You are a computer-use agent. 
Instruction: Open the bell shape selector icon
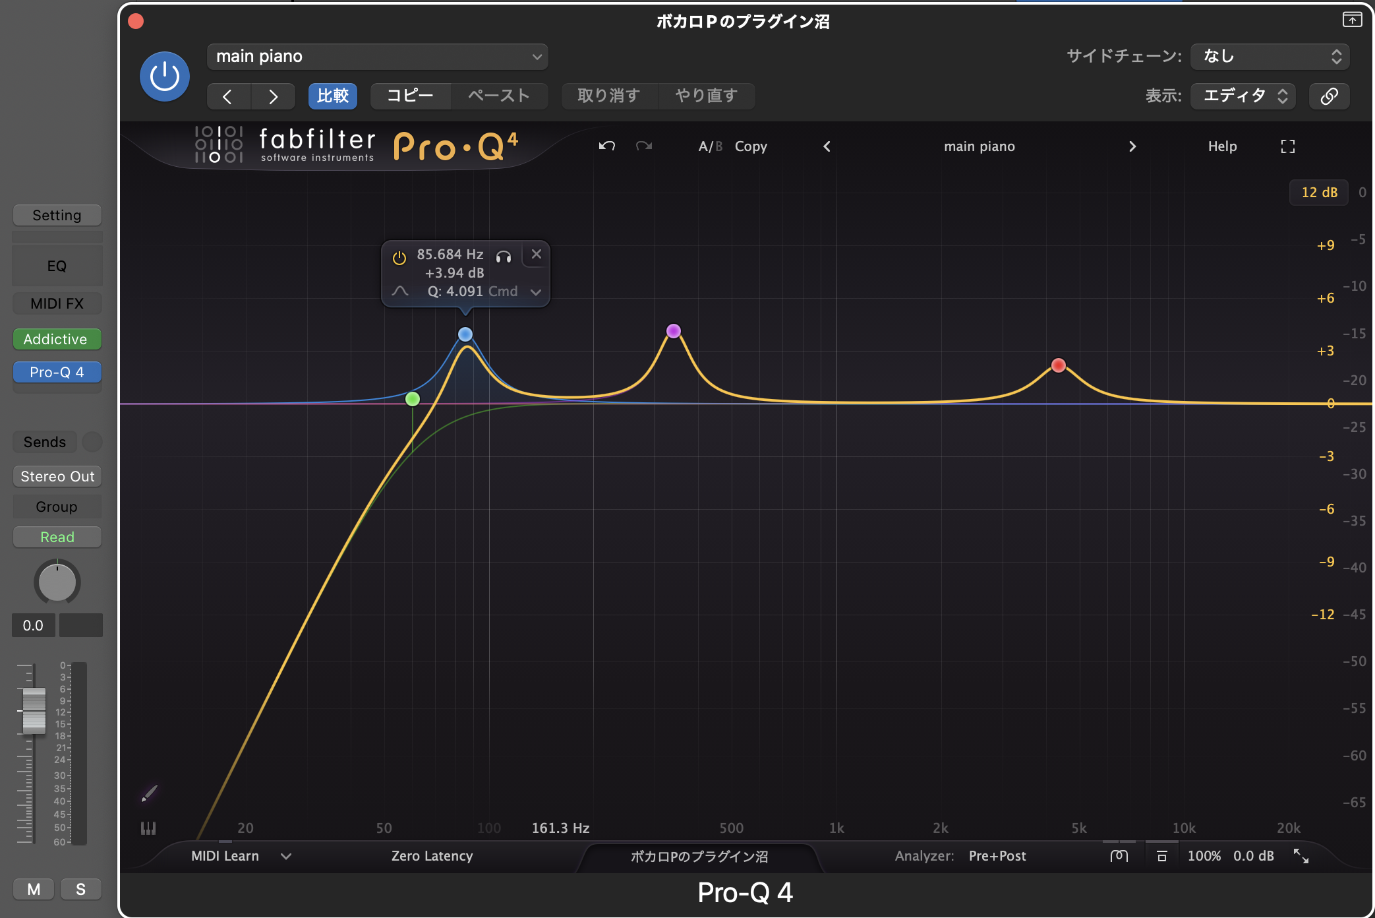point(400,291)
